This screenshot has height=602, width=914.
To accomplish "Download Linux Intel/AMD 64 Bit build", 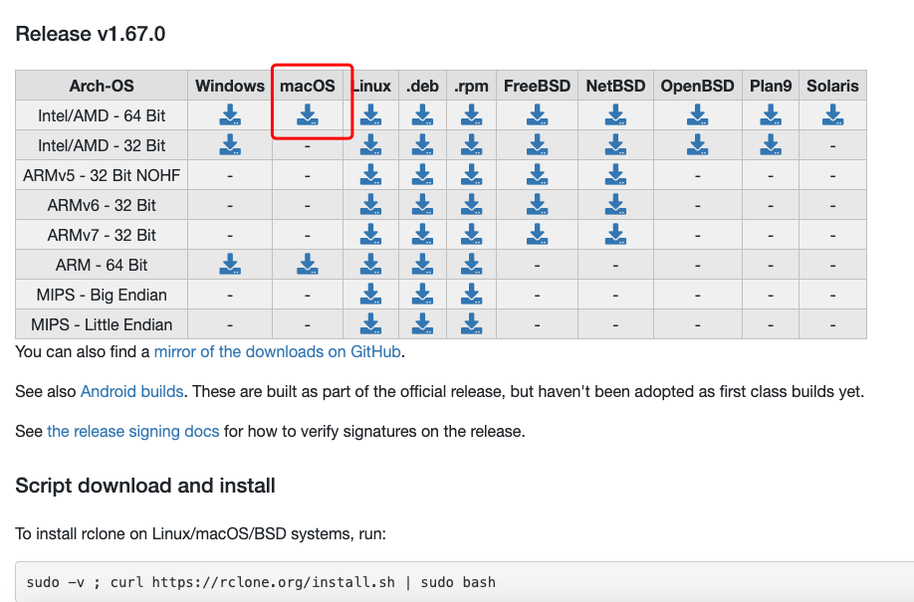I will pos(370,114).
